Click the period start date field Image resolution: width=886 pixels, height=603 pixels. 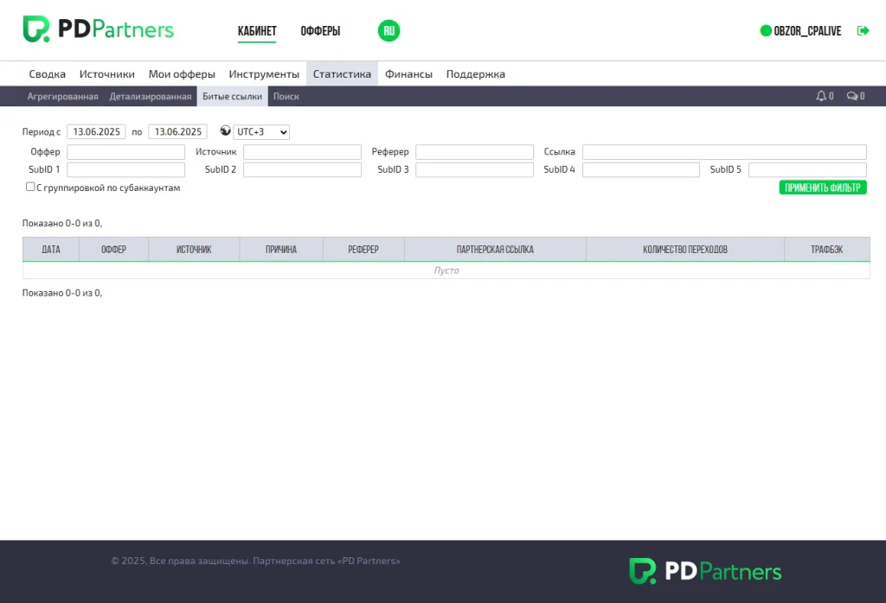pyautogui.click(x=96, y=132)
